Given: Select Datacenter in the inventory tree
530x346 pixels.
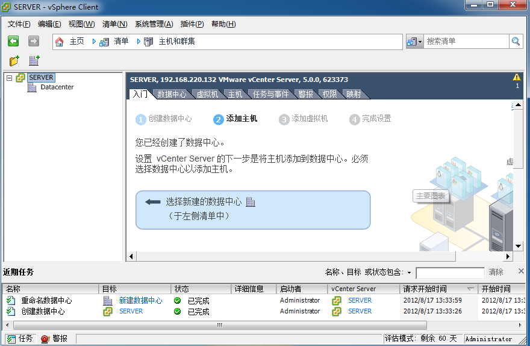Looking at the screenshot, I should click(57, 87).
